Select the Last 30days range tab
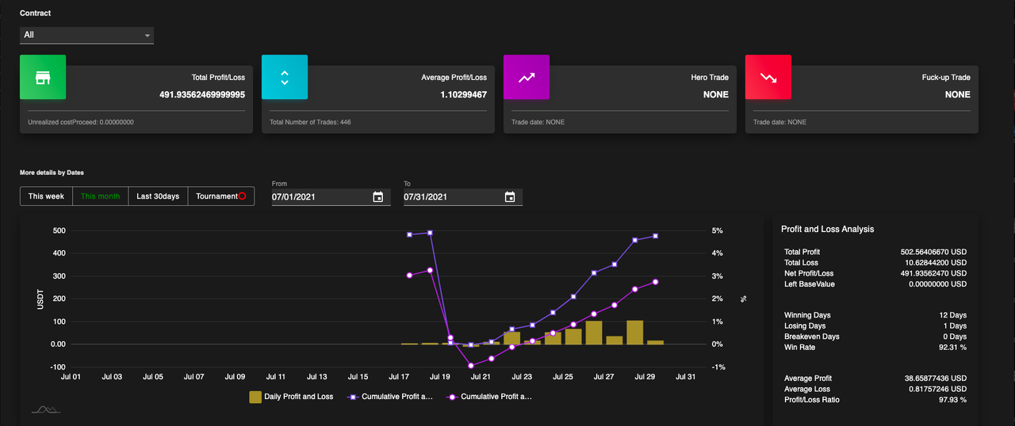 pos(158,196)
